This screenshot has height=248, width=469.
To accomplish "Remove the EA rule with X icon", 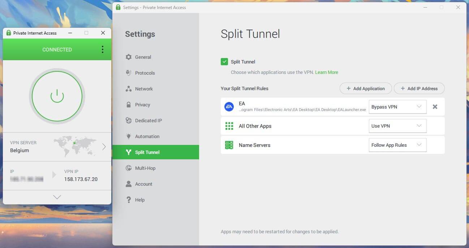I will point(435,107).
